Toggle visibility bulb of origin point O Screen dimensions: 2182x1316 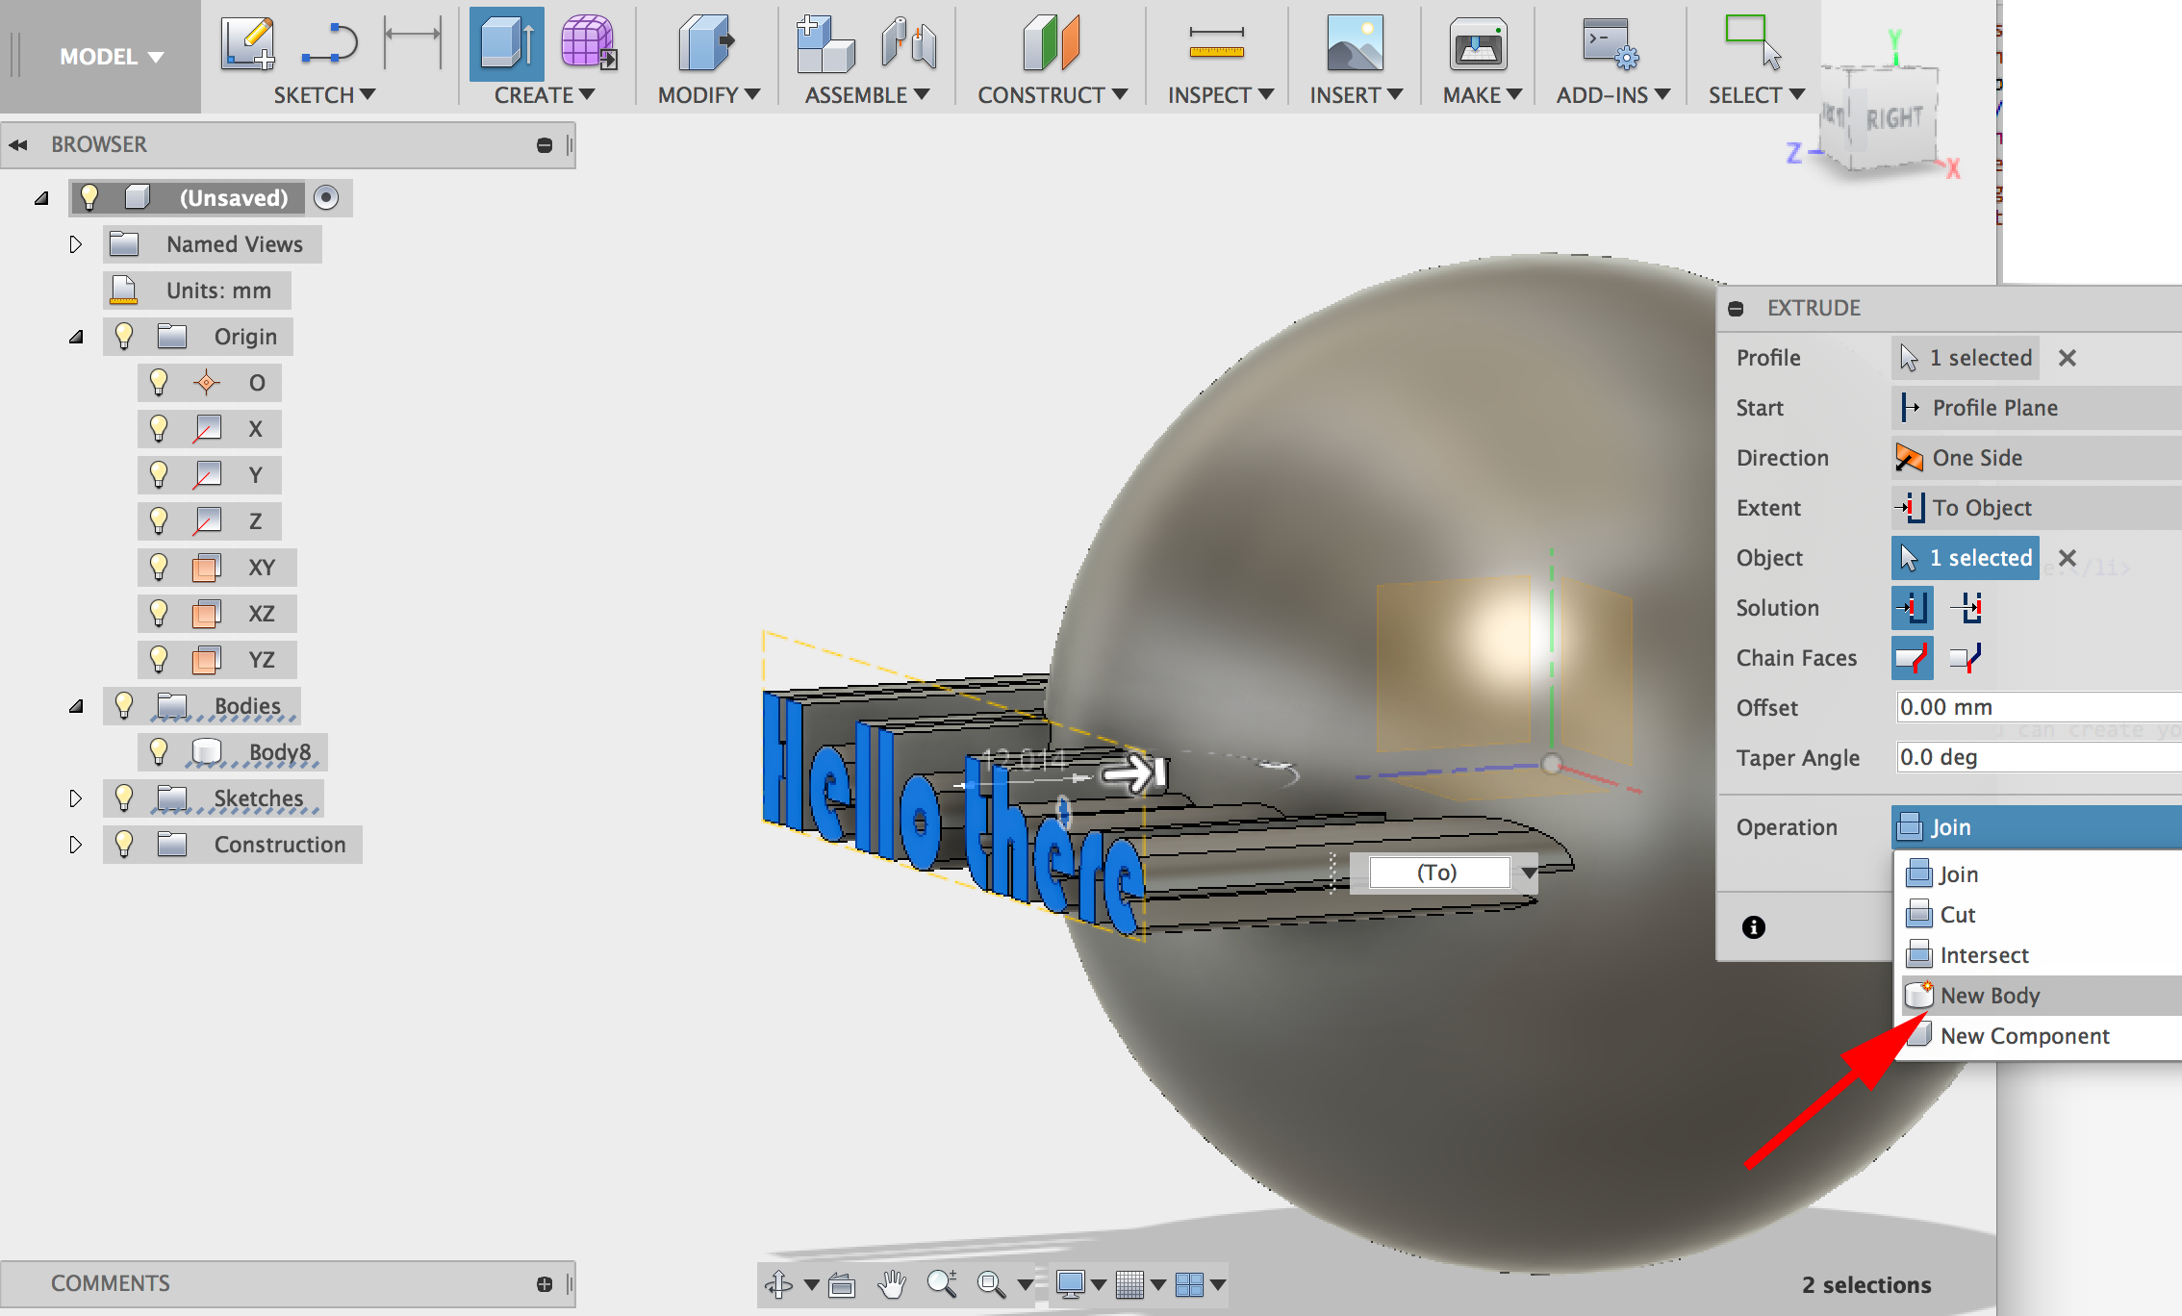click(x=159, y=382)
